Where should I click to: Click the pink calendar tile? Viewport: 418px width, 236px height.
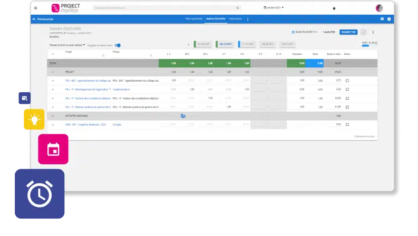(53, 149)
